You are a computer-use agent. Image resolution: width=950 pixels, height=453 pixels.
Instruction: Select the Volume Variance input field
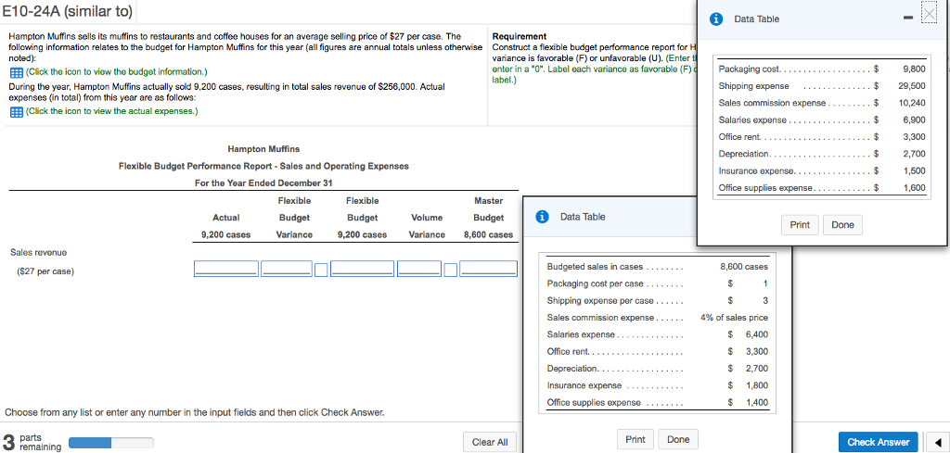[x=419, y=270]
